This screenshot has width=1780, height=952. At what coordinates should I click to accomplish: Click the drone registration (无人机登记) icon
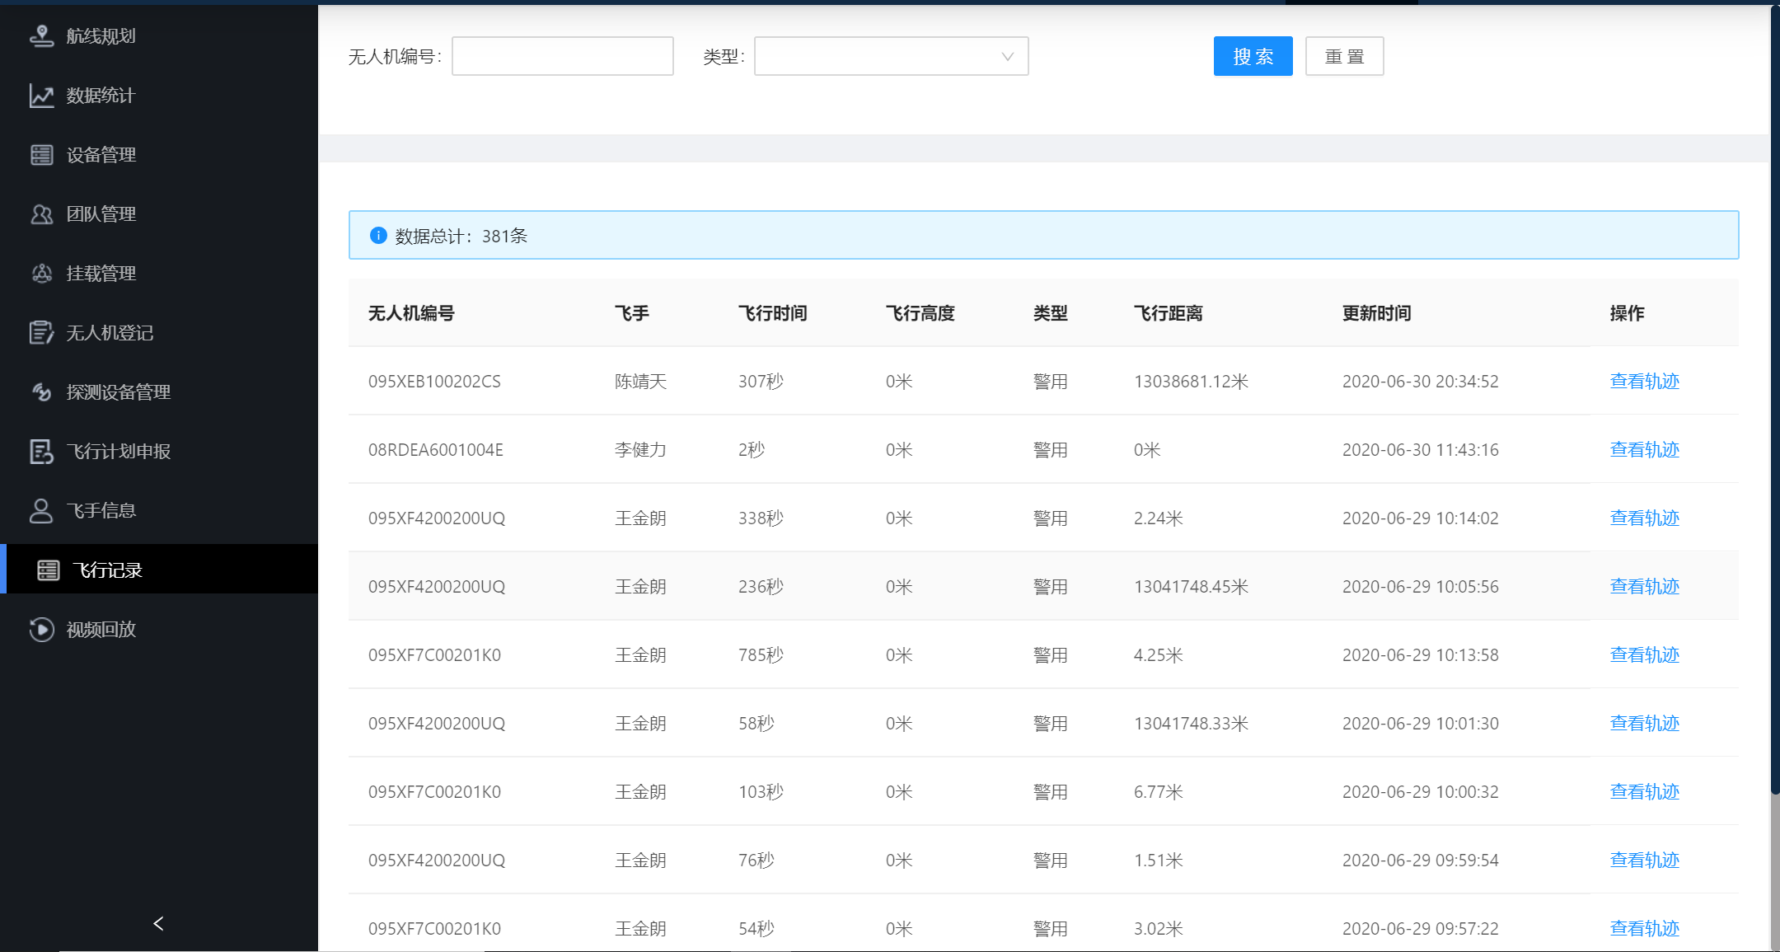(x=41, y=333)
